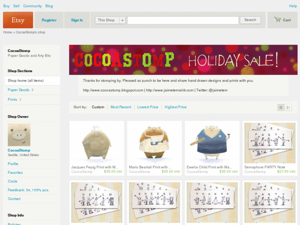Switch to list view icon
The image size is (300, 225).
(x=288, y=107)
